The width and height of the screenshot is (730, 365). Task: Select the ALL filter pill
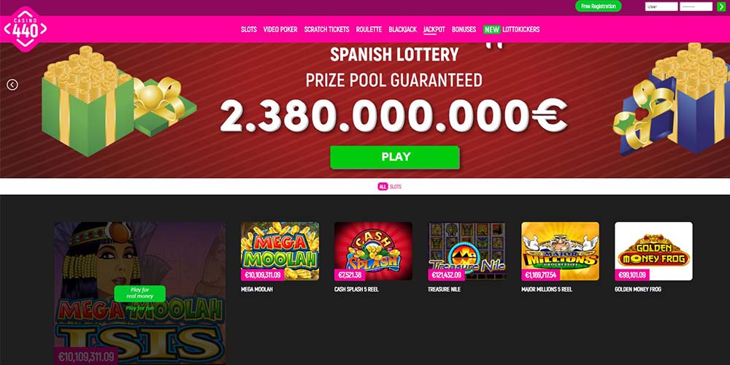tap(383, 187)
